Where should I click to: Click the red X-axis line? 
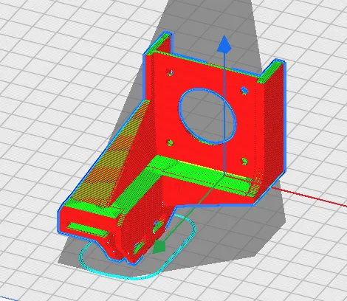click(309, 196)
